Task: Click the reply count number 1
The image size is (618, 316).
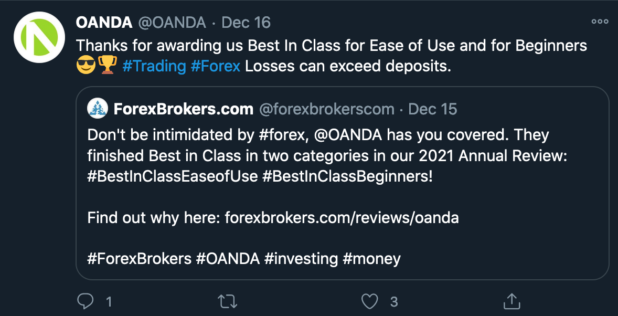Action: (109, 302)
